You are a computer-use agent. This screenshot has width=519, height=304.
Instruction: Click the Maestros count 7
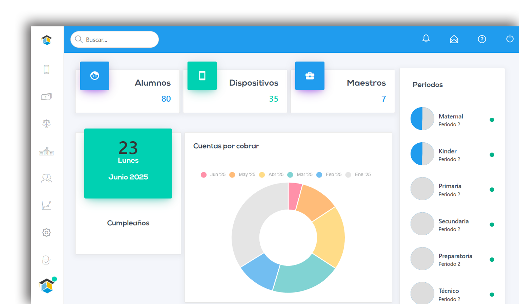point(384,99)
